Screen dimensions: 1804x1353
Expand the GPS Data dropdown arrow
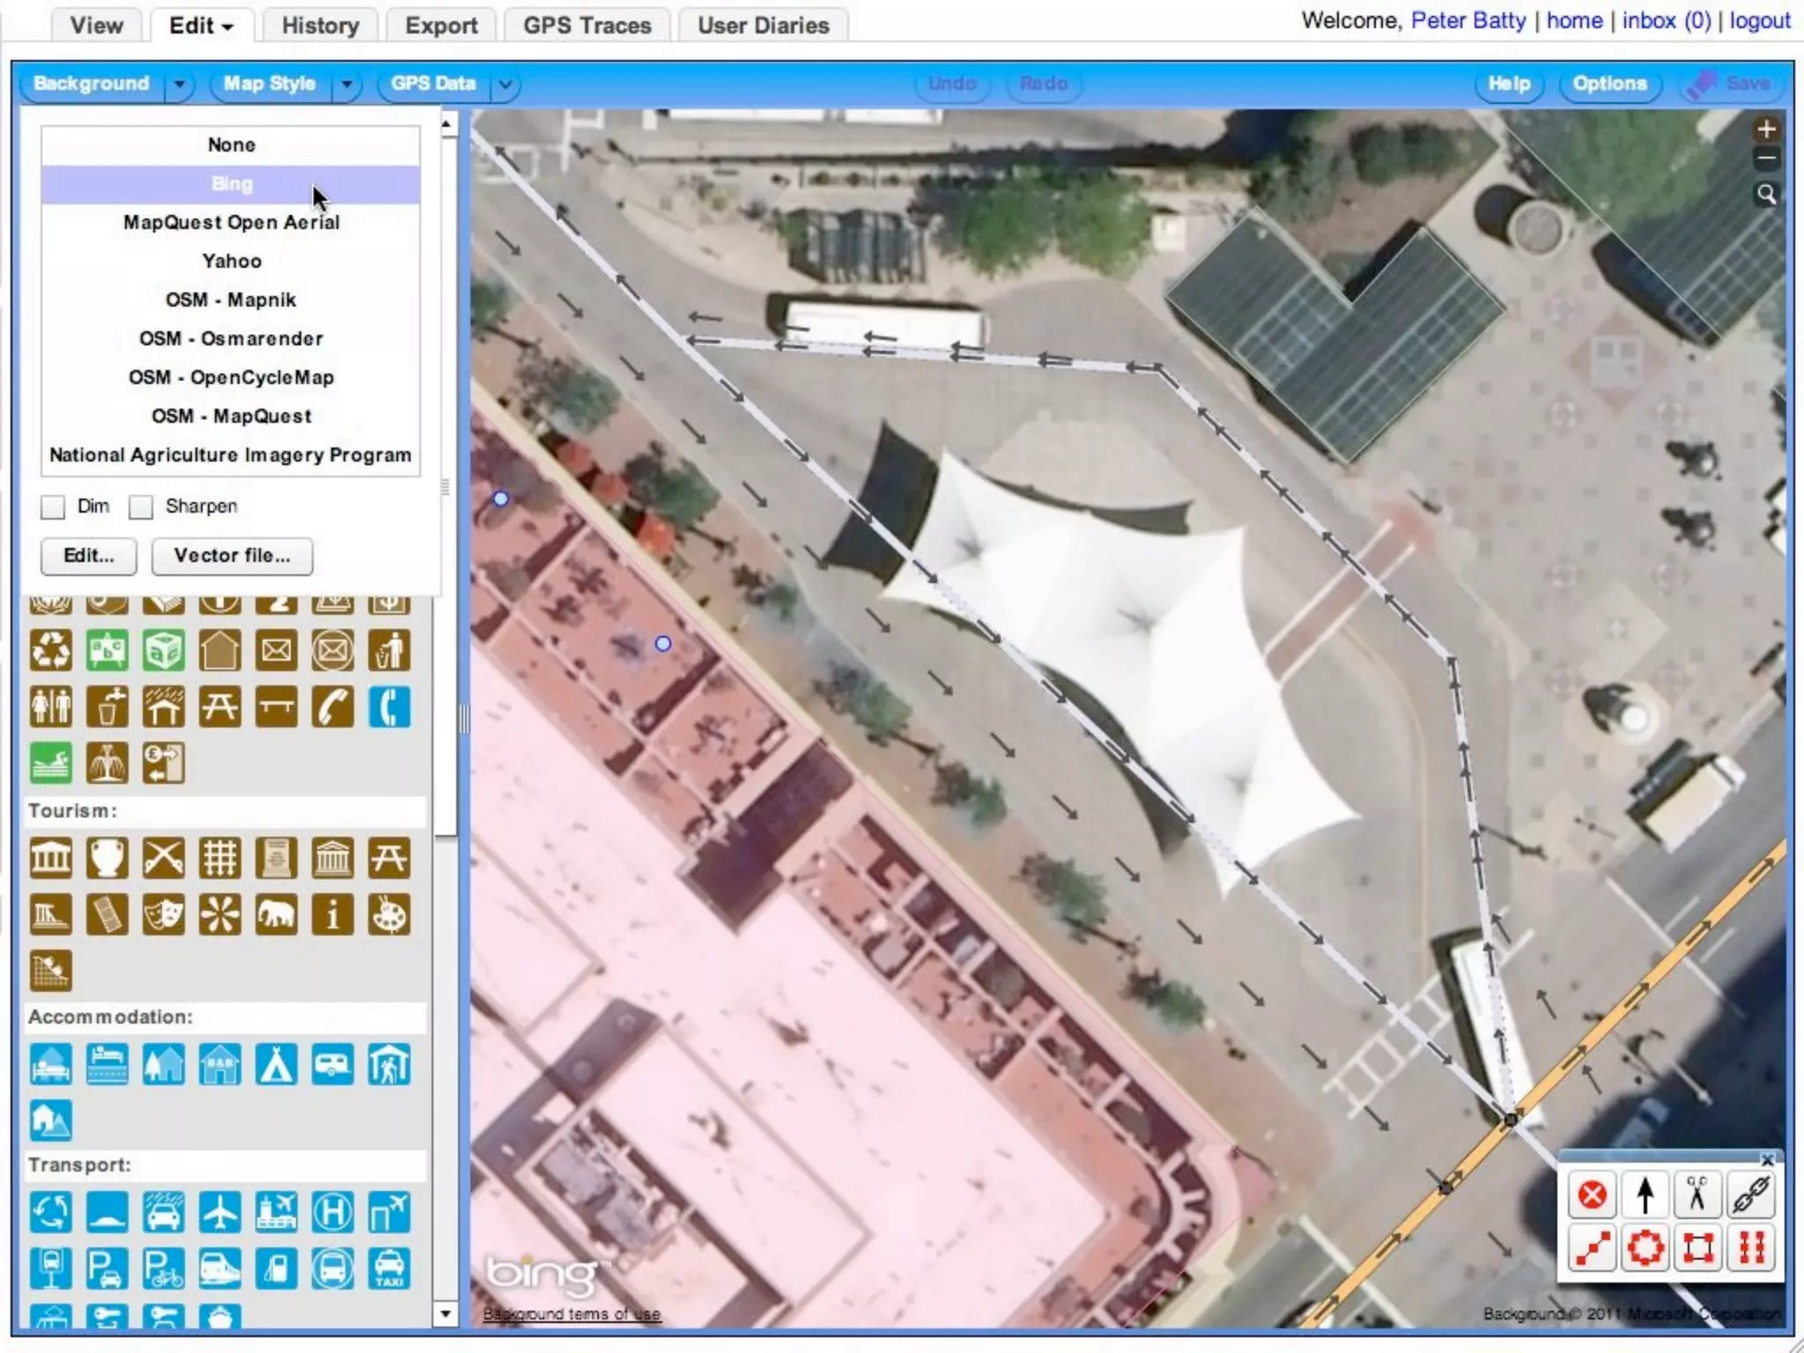pos(506,85)
